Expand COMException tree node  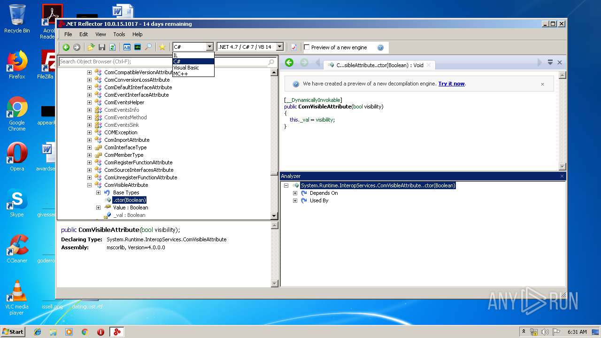point(89,132)
